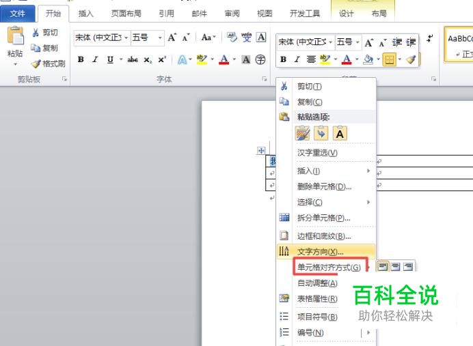This screenshot has width=473, height=346.
Task: Click Decrease Indent on the mini toolbar
Action: click(x=396, y=42)
